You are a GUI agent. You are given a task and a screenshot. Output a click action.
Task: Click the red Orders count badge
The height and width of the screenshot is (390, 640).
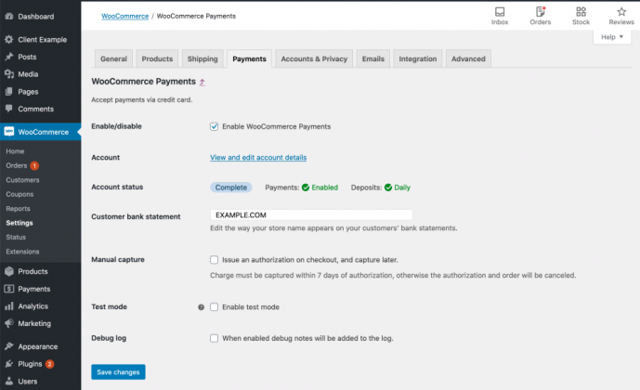pyautogui.click(x=34, y=165)
